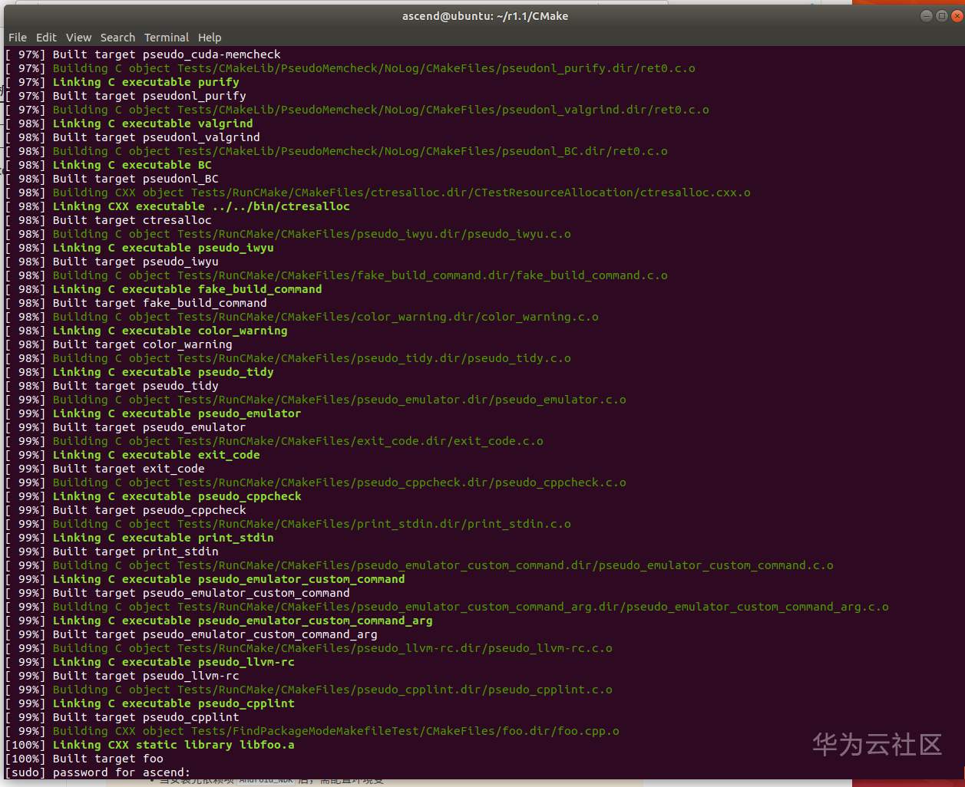The height and width of the screenshot is (787, 965).
Task: Click the terminal title ascend@ubuntu
Action: tap(485, 15)
